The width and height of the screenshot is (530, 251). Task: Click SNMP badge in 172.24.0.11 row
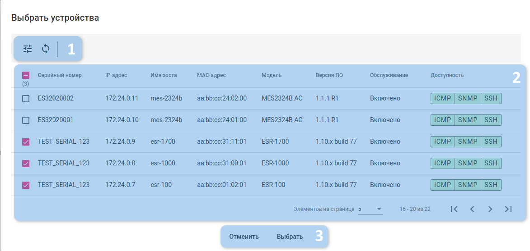point(468,98)
